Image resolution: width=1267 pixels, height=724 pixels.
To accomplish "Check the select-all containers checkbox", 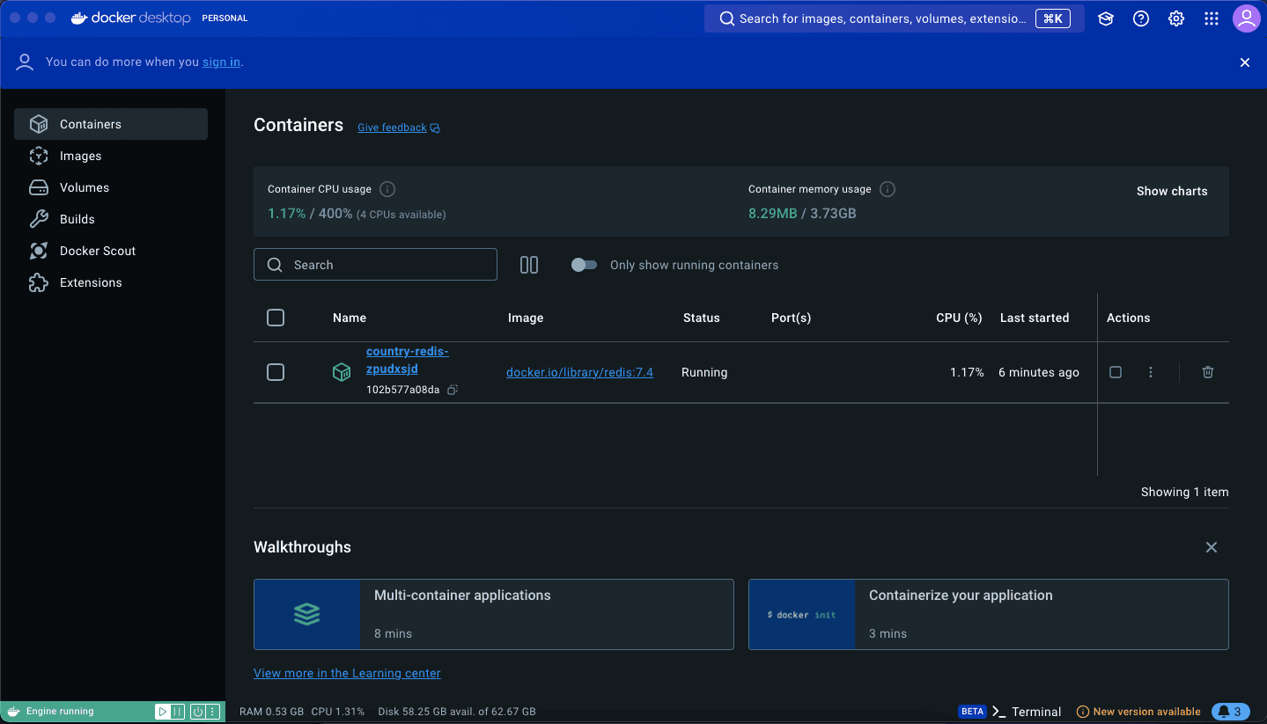I will [276, 318].
